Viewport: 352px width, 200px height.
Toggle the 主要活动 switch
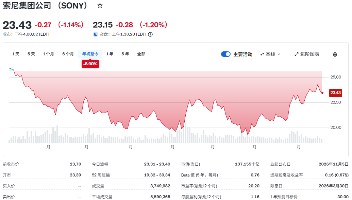click(x=225, y=54)
